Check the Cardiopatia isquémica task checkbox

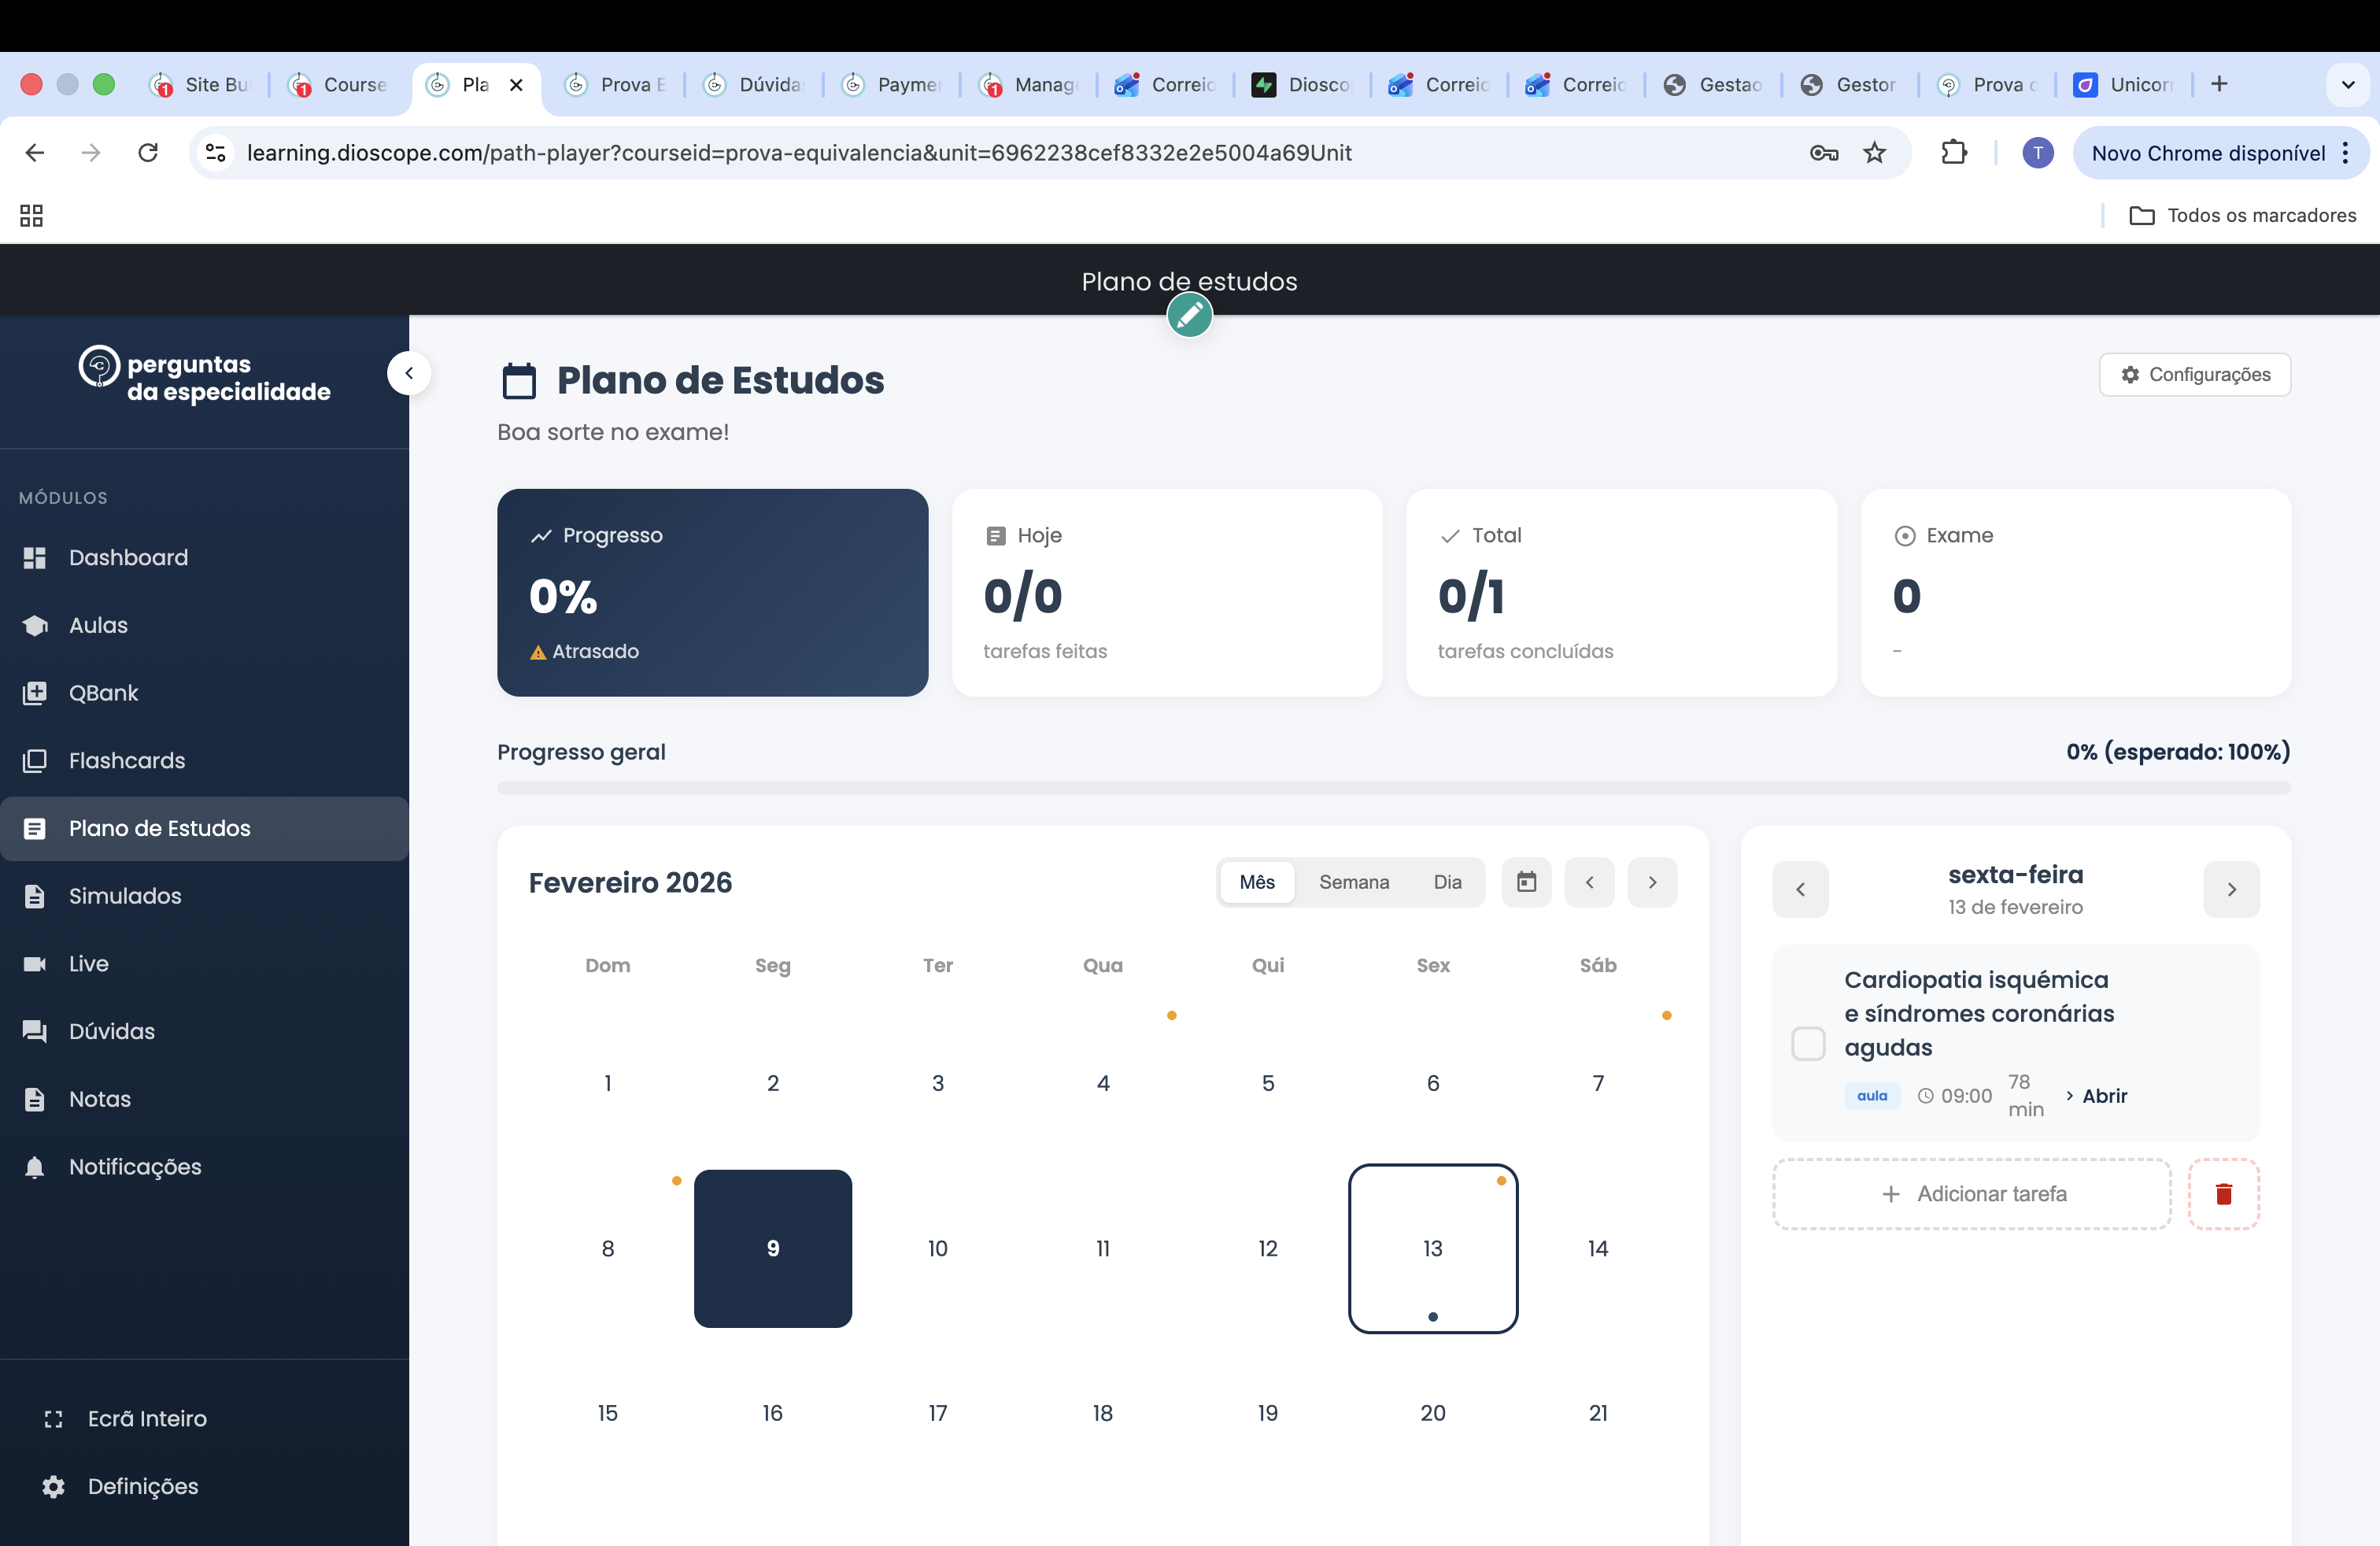pos(1808,1044)
